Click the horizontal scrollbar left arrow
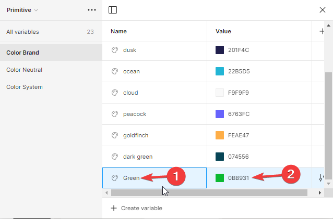 pos(106,193)
